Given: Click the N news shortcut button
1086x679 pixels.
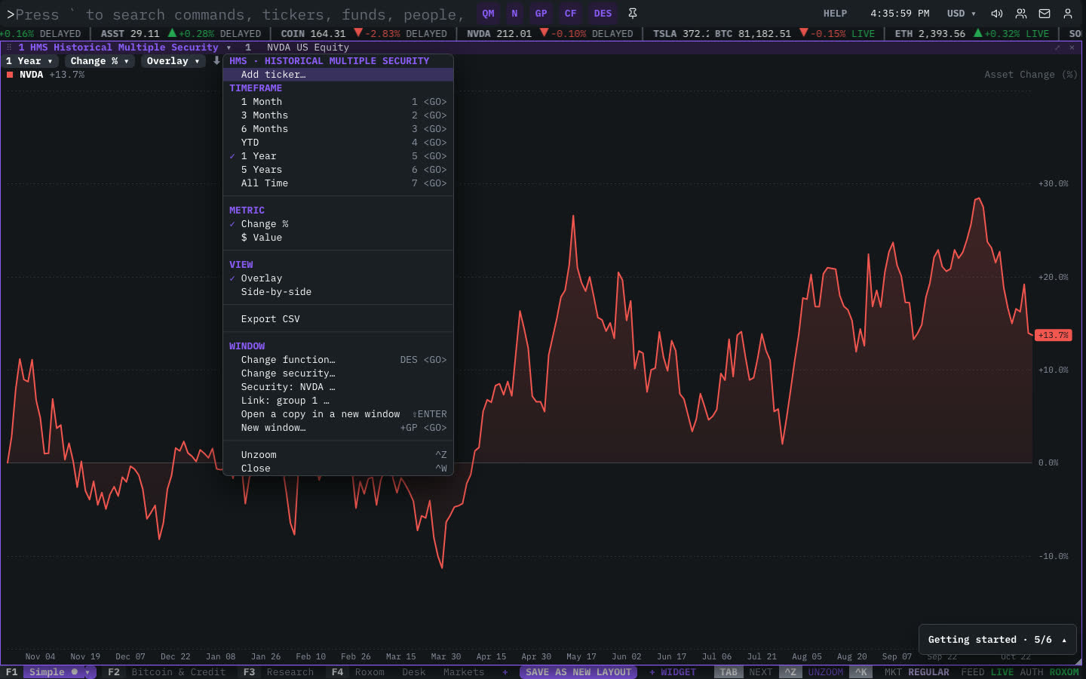Looking at the screenshot, I should 514,14.
